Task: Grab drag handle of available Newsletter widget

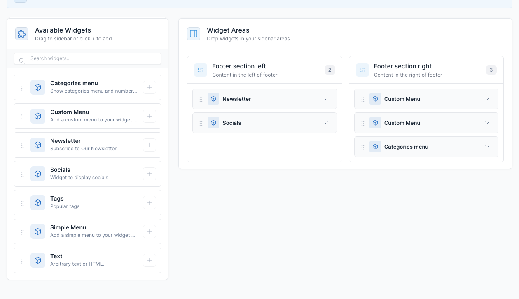Action: pyautogui.click(x=22, y=145)
